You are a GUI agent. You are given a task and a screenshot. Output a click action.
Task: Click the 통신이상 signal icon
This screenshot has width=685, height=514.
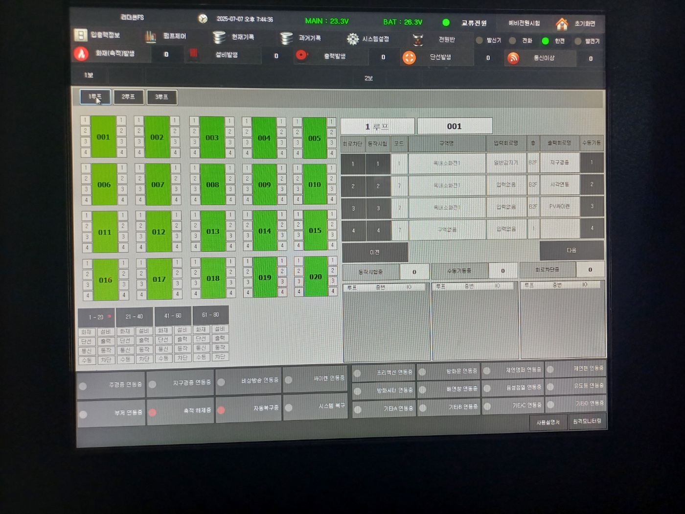(513, 58)
